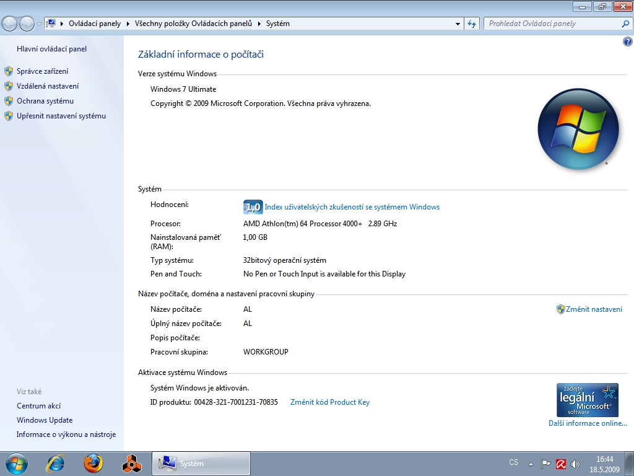Open Další informace online link
Image resolution: width=634 pixels, height=476 pixels.
(x=588, y=423)
